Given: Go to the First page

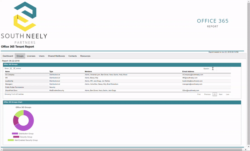Looking at the screenshot, I should pos(199,94).
